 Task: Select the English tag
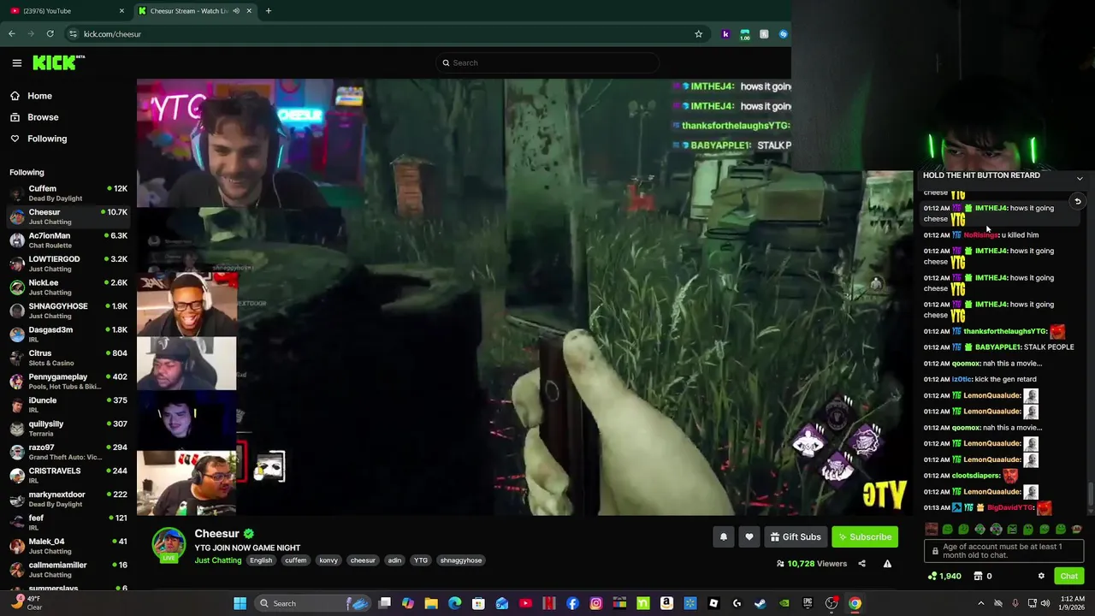click(261, 560)
